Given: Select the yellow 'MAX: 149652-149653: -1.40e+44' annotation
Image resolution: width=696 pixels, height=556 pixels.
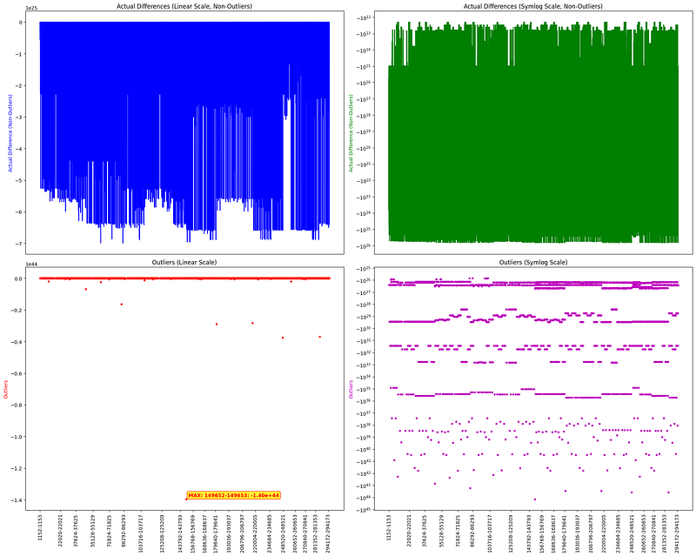Looking at the screenshot, I should coord(234,495).
